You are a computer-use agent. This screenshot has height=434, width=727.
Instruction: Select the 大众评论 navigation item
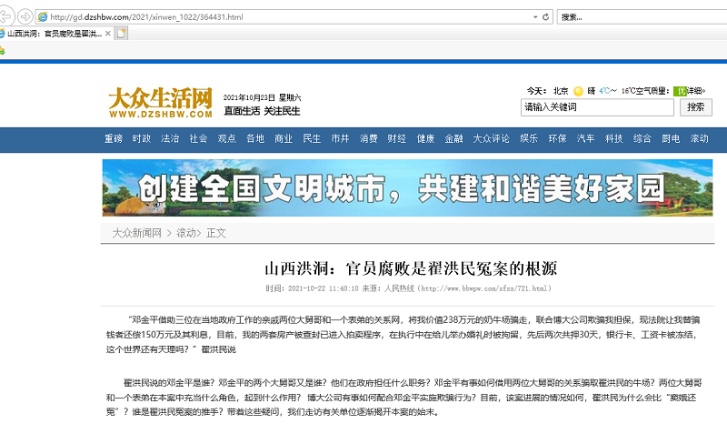[x=491, y=139]
